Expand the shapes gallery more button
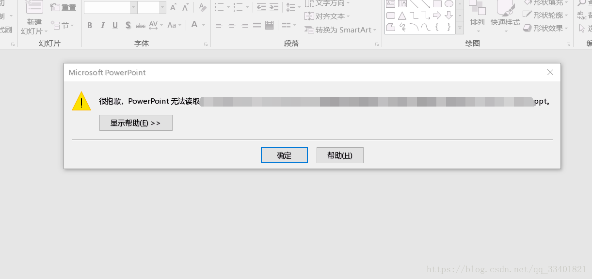The image size is (592, 279). (460, 29)
